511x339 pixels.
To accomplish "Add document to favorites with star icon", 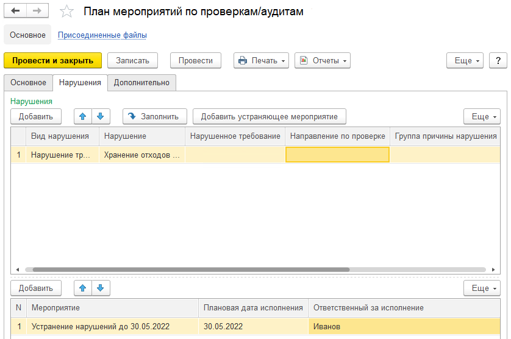I will 67,12.
